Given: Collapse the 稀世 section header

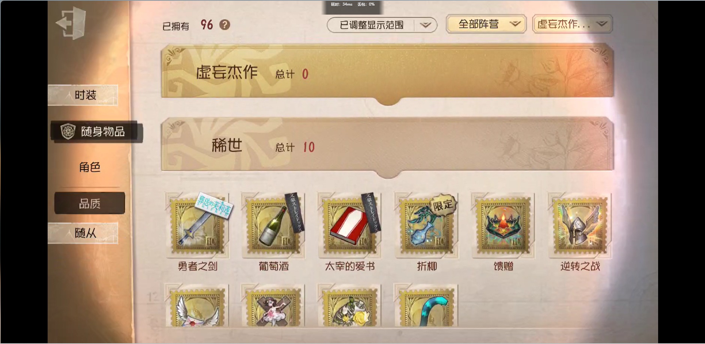Looking at the screenshot, I should coord(387,145).
